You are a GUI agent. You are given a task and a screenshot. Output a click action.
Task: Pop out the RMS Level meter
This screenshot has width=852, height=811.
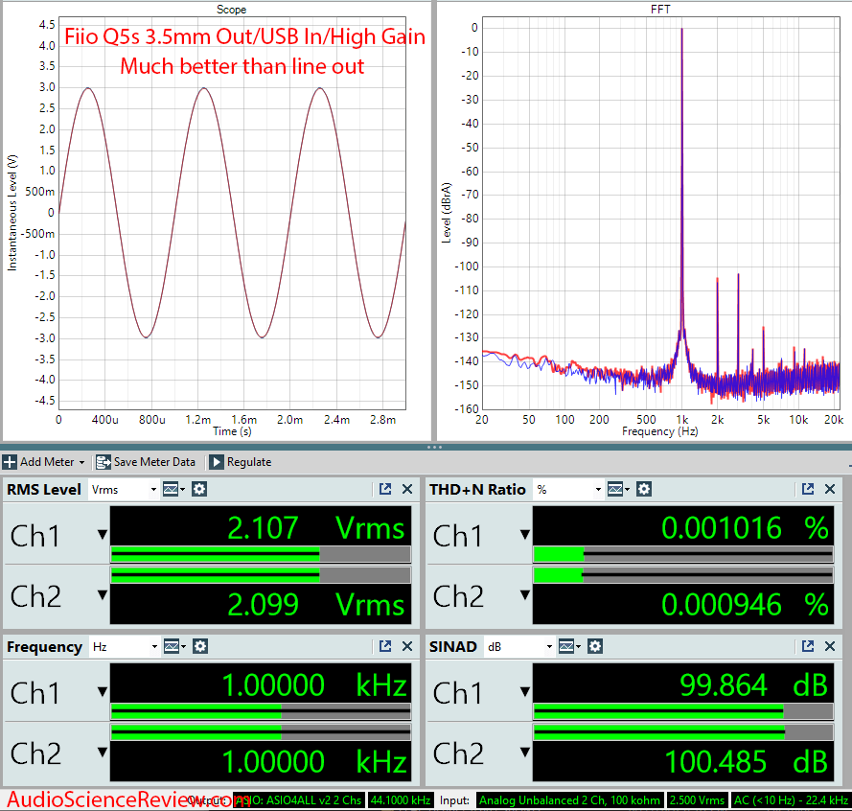[385, 489]
